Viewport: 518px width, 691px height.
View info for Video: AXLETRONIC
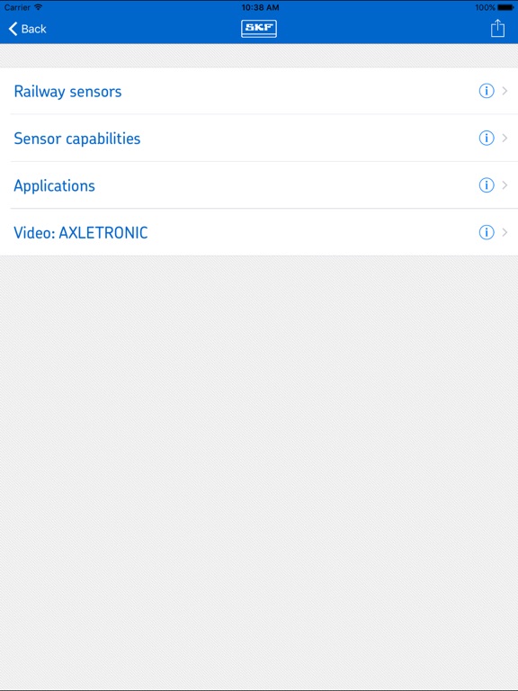(487, 232)
